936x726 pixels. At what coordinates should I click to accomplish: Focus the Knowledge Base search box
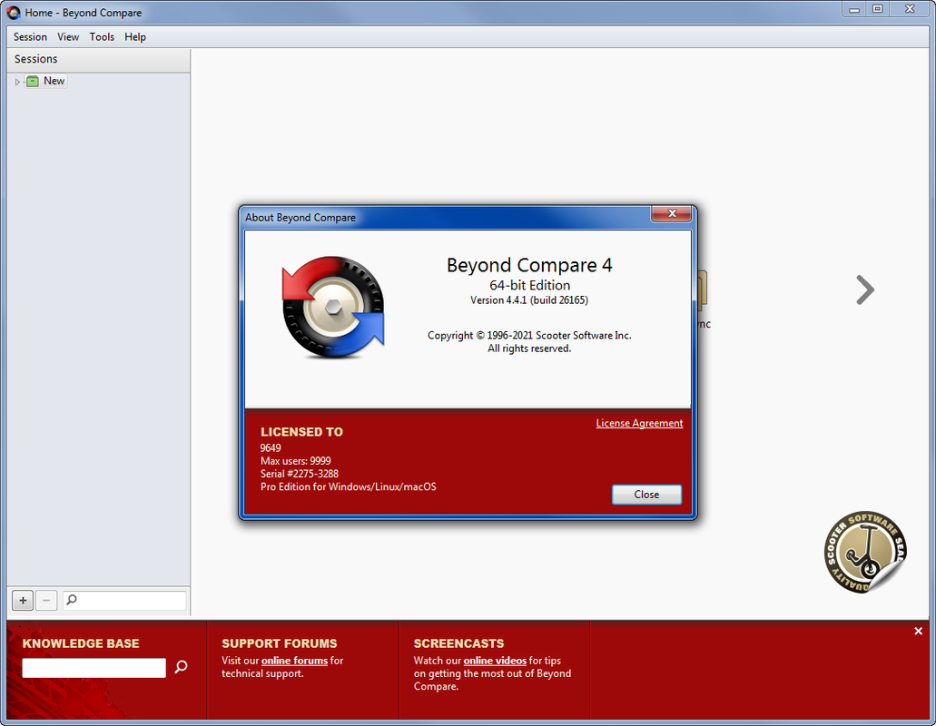(94, 668)
